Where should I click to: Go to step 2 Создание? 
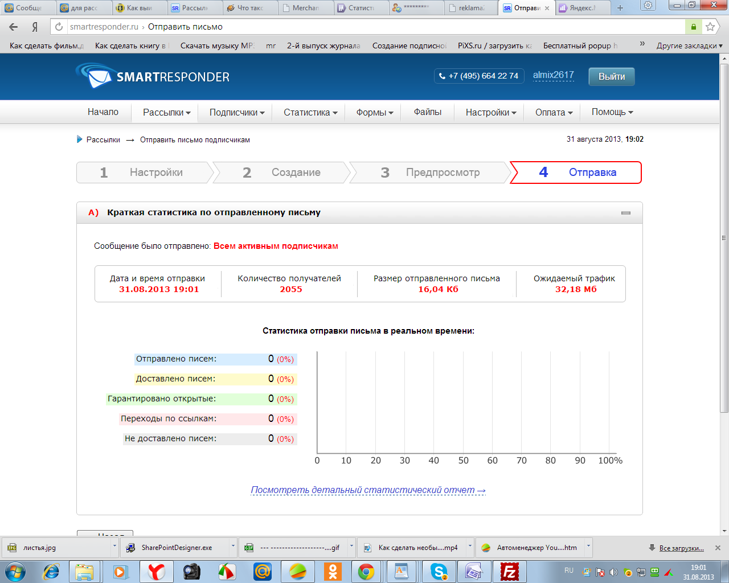(x=281, y=173)
